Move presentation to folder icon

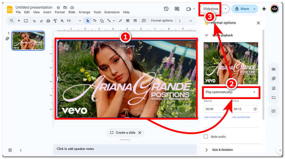click(x=65, y=7)
